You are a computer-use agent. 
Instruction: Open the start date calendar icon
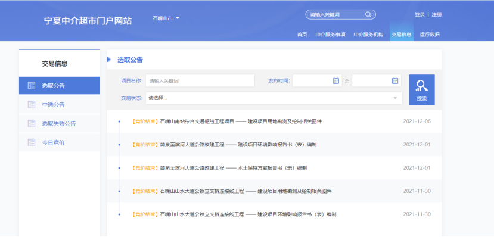click(336, 81)
